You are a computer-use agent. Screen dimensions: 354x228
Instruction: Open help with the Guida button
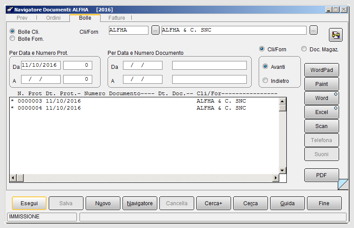[x=287, y=203]
